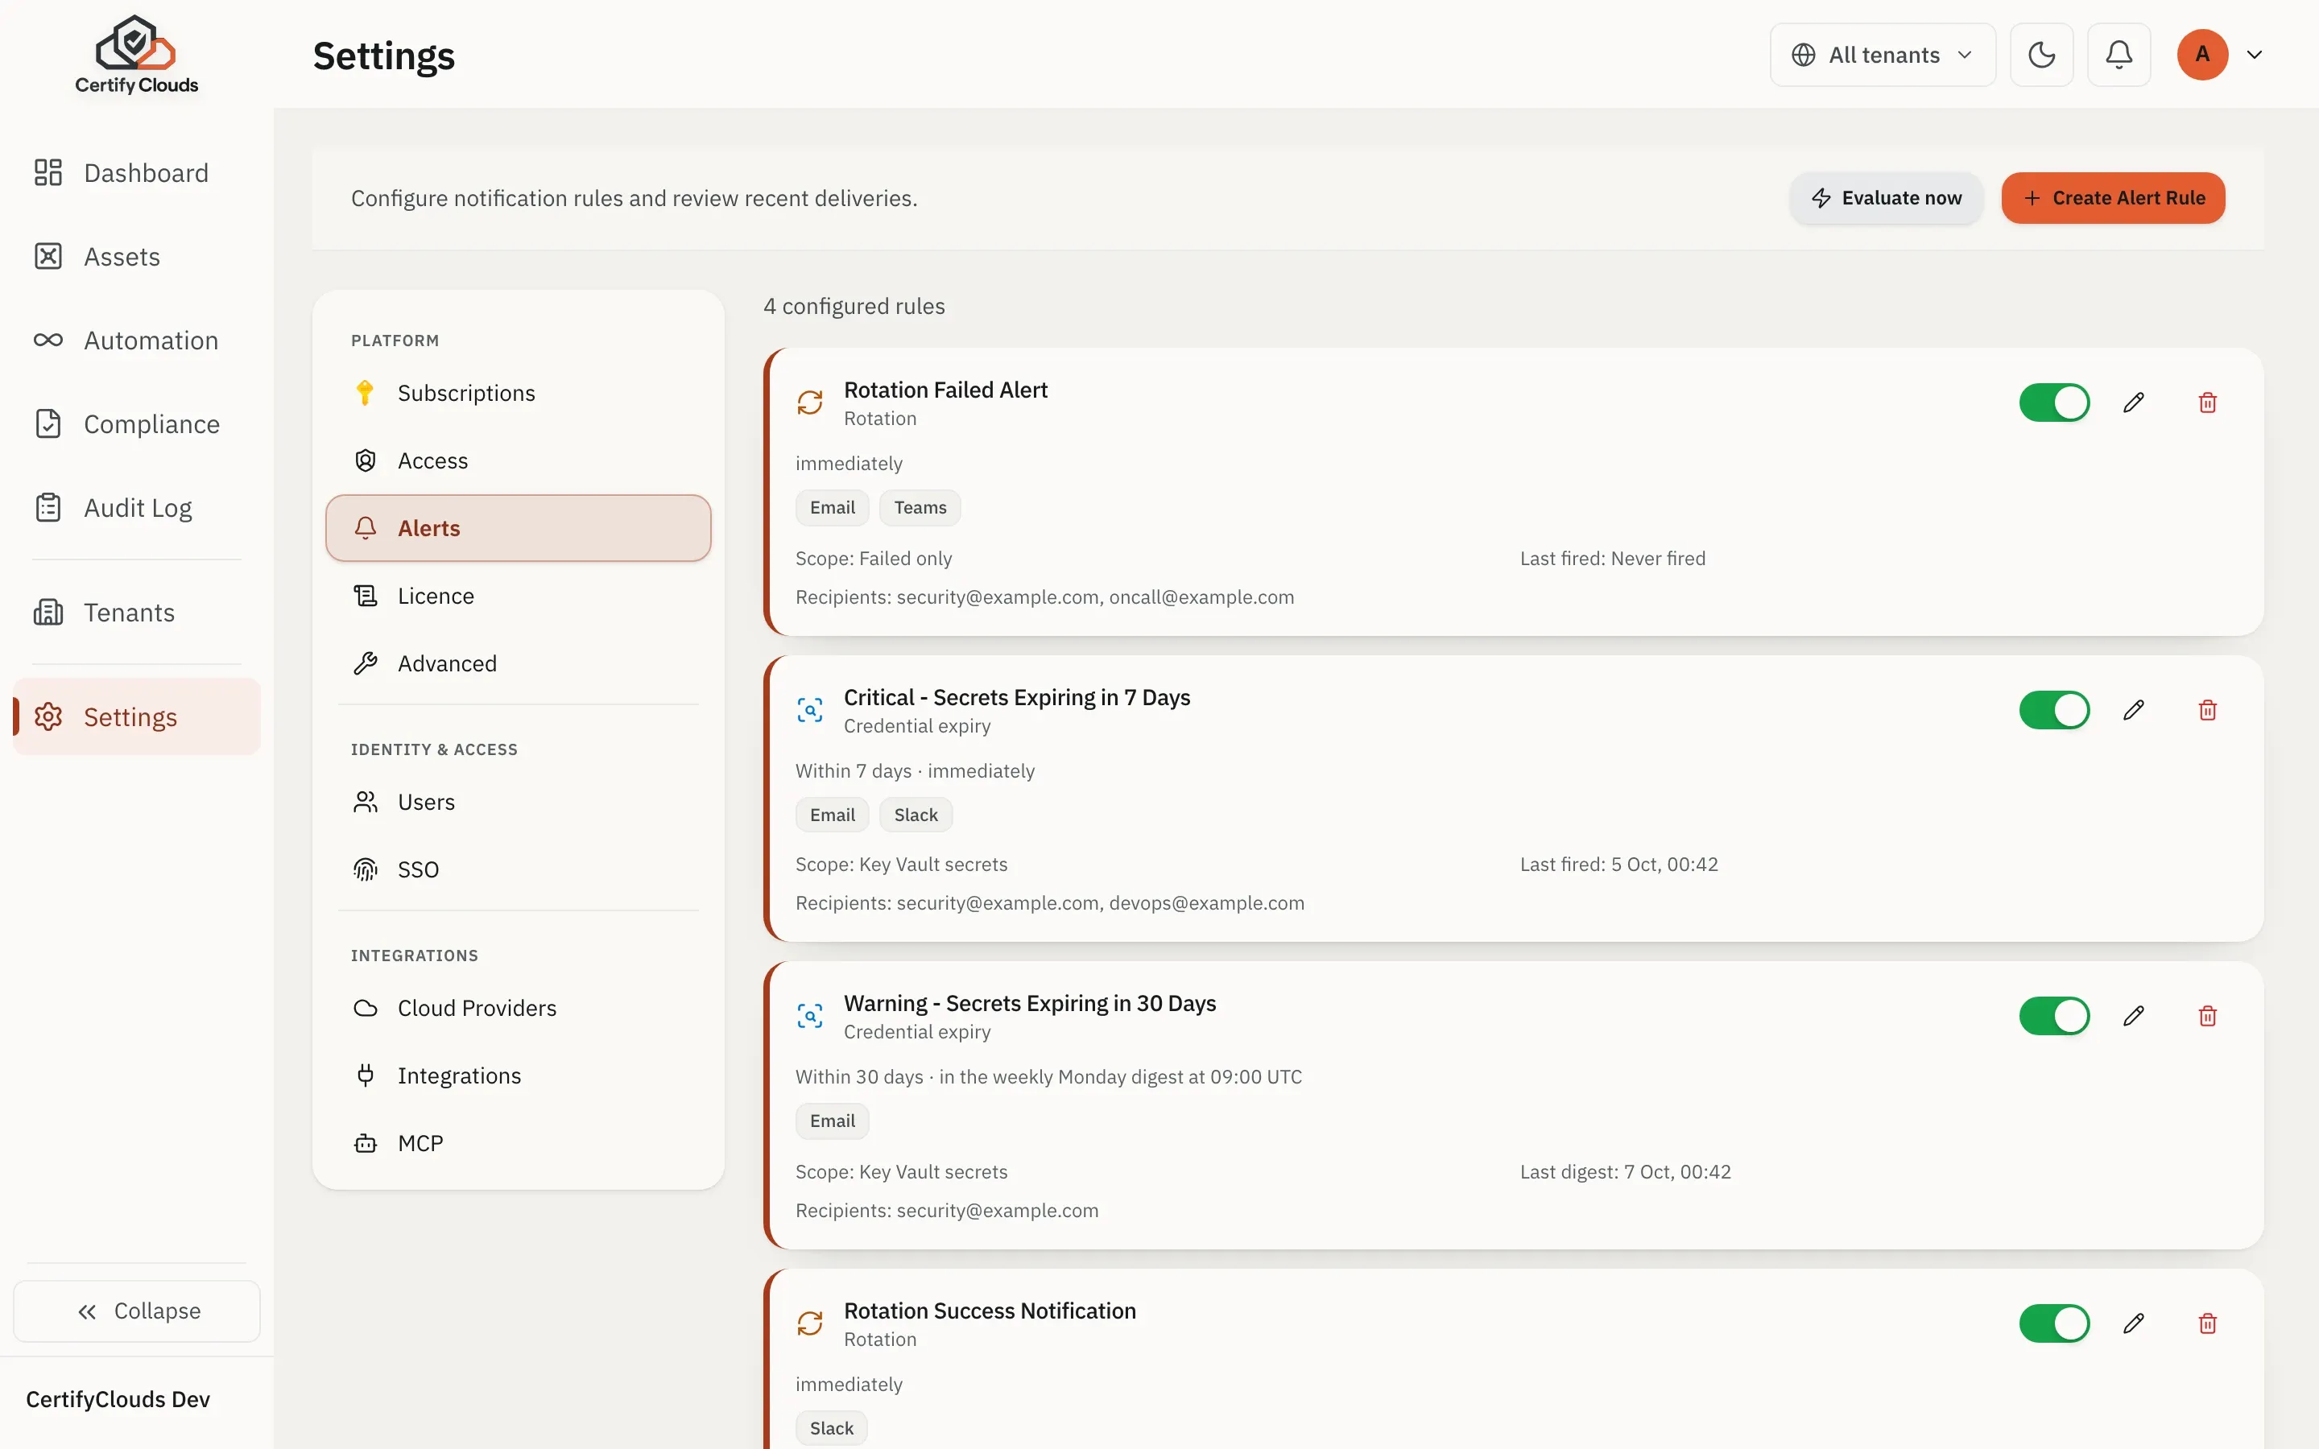Go to Dashboard in sidebar
2319x1449 pixels.
tap(137, 172)
